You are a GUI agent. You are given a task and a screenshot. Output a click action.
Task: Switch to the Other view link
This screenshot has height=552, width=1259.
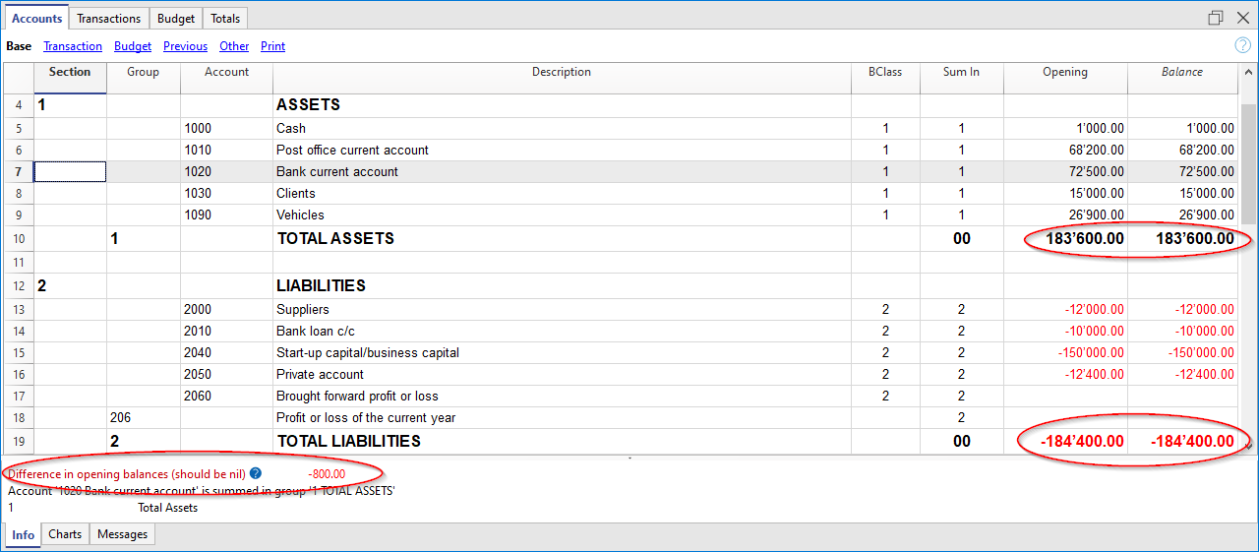tap(234, 46)
